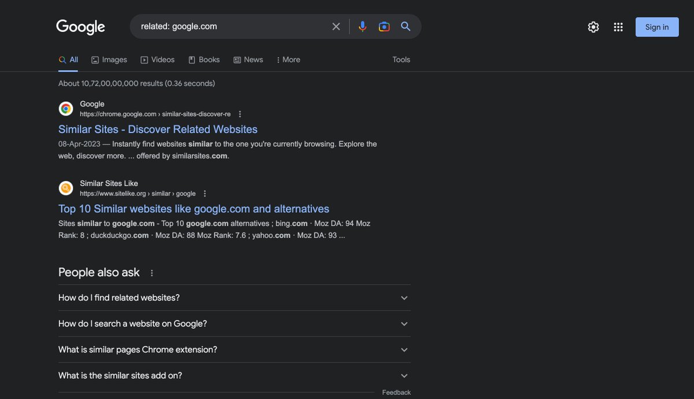Click the Chrome favicon of first result
The height and width of the screenshot is (399, 694).
click(x=66, y=109)
